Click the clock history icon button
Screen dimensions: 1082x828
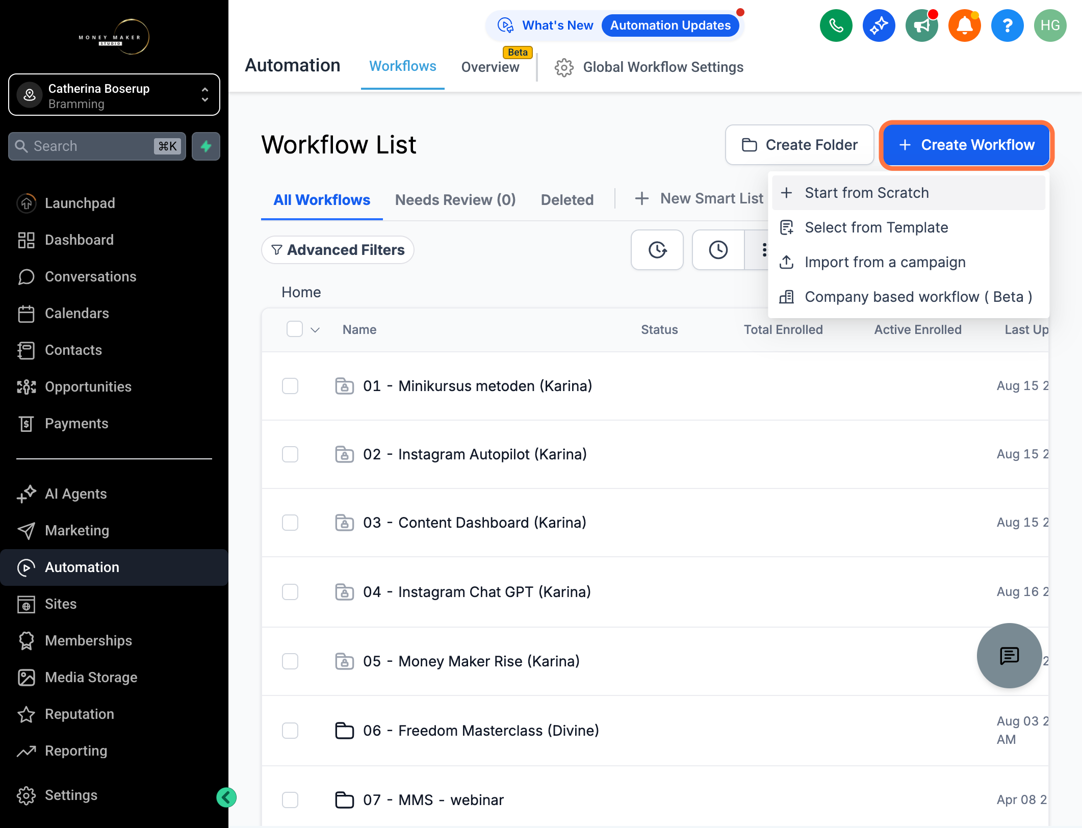click(x=718, y=250)
